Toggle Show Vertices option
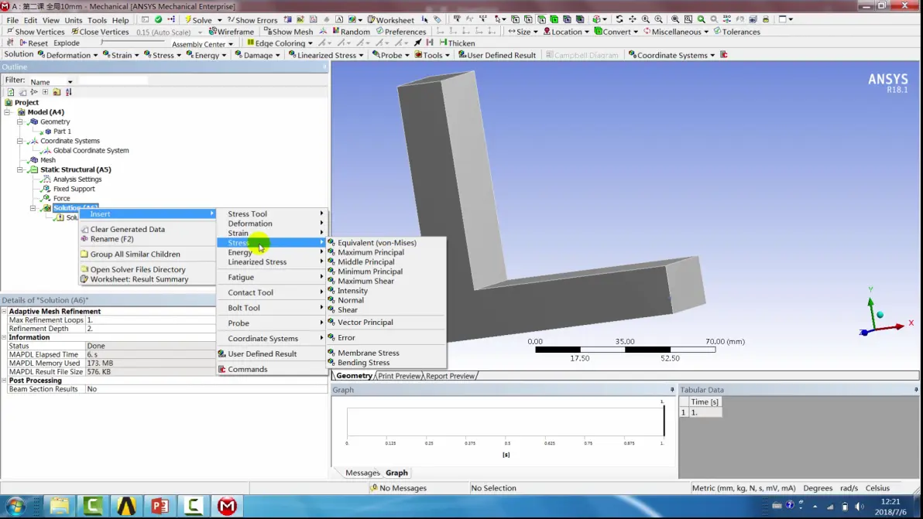This screenshot has height=519, width=923. click(36, 32)
